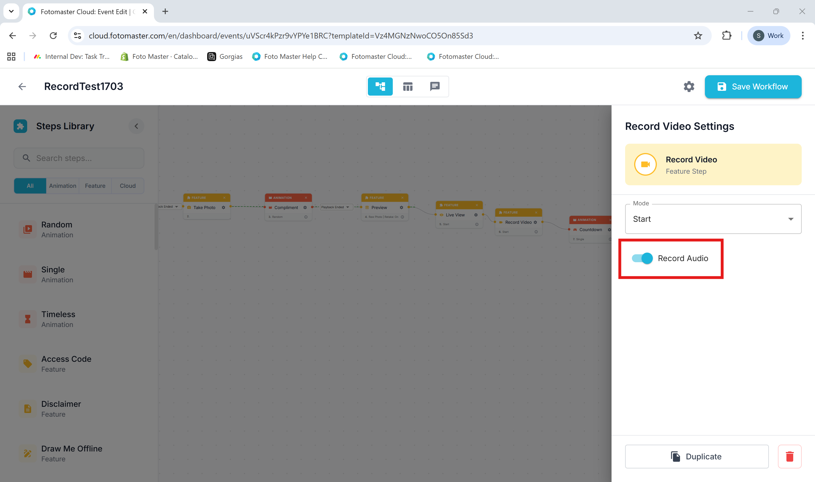815x482 pixels.
Task: Expand the Playback Ended connector dropdown
Action: click(x=348, y=207)
